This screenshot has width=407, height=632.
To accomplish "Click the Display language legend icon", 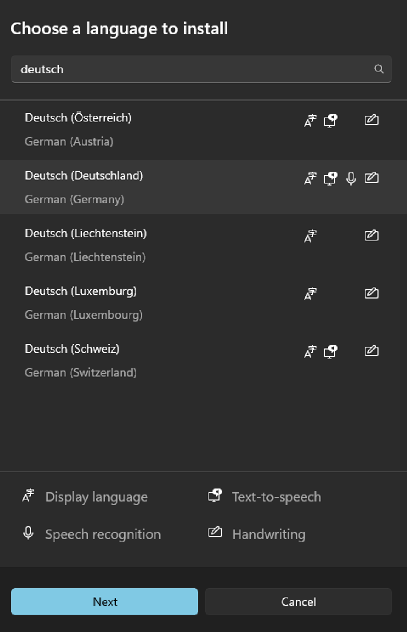I will (28, 496).
